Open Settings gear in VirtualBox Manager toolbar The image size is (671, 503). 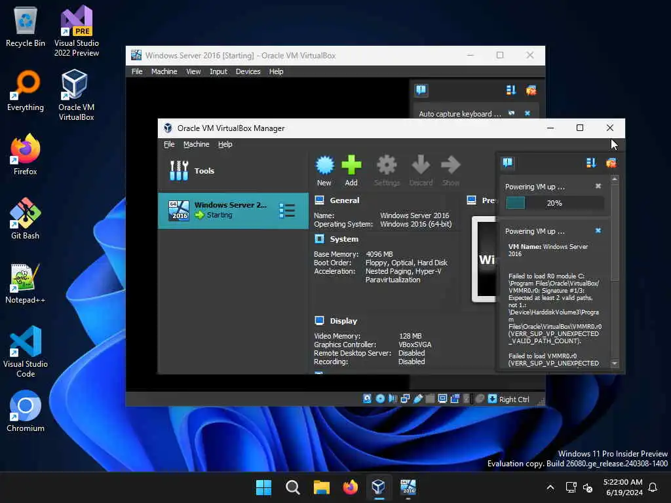point(387,171)
